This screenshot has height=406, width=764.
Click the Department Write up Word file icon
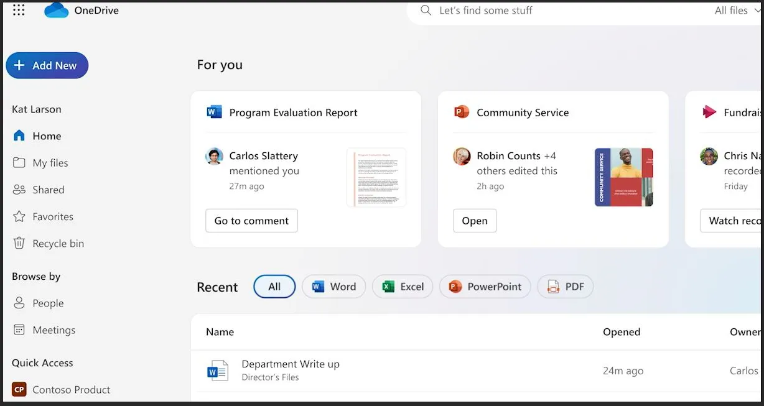(217, 371)
